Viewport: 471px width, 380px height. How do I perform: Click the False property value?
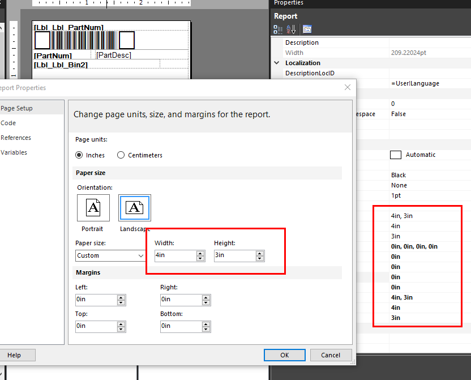[x=399, y=114]
